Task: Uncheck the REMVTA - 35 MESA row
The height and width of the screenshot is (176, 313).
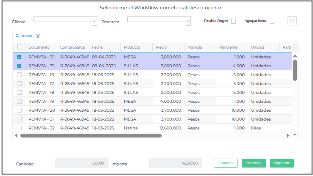Action: 19,57
